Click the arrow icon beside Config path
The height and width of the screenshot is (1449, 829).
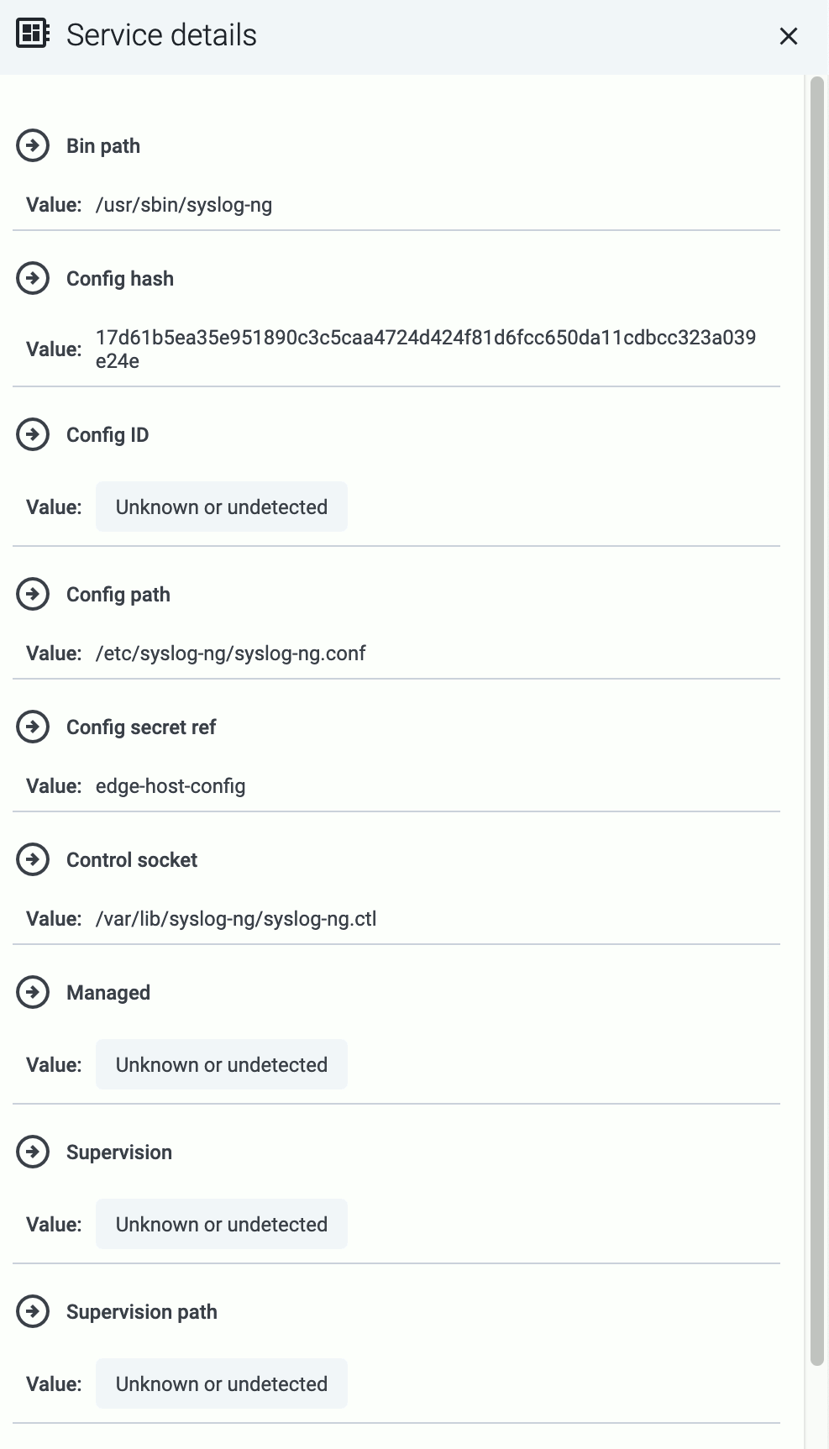33,594
